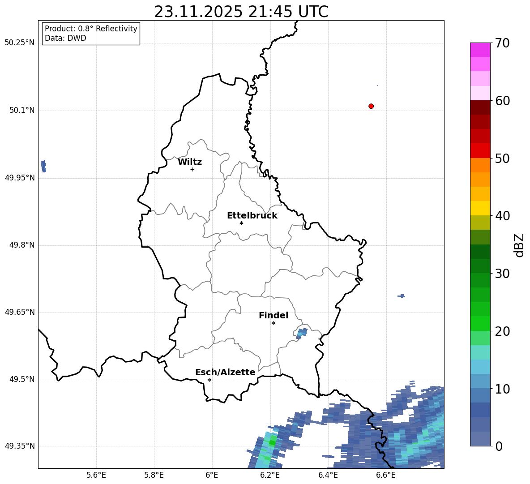Screen dimensions: 530x484
Task: Click the colorbar tick label 10
Action: [502, 389]
